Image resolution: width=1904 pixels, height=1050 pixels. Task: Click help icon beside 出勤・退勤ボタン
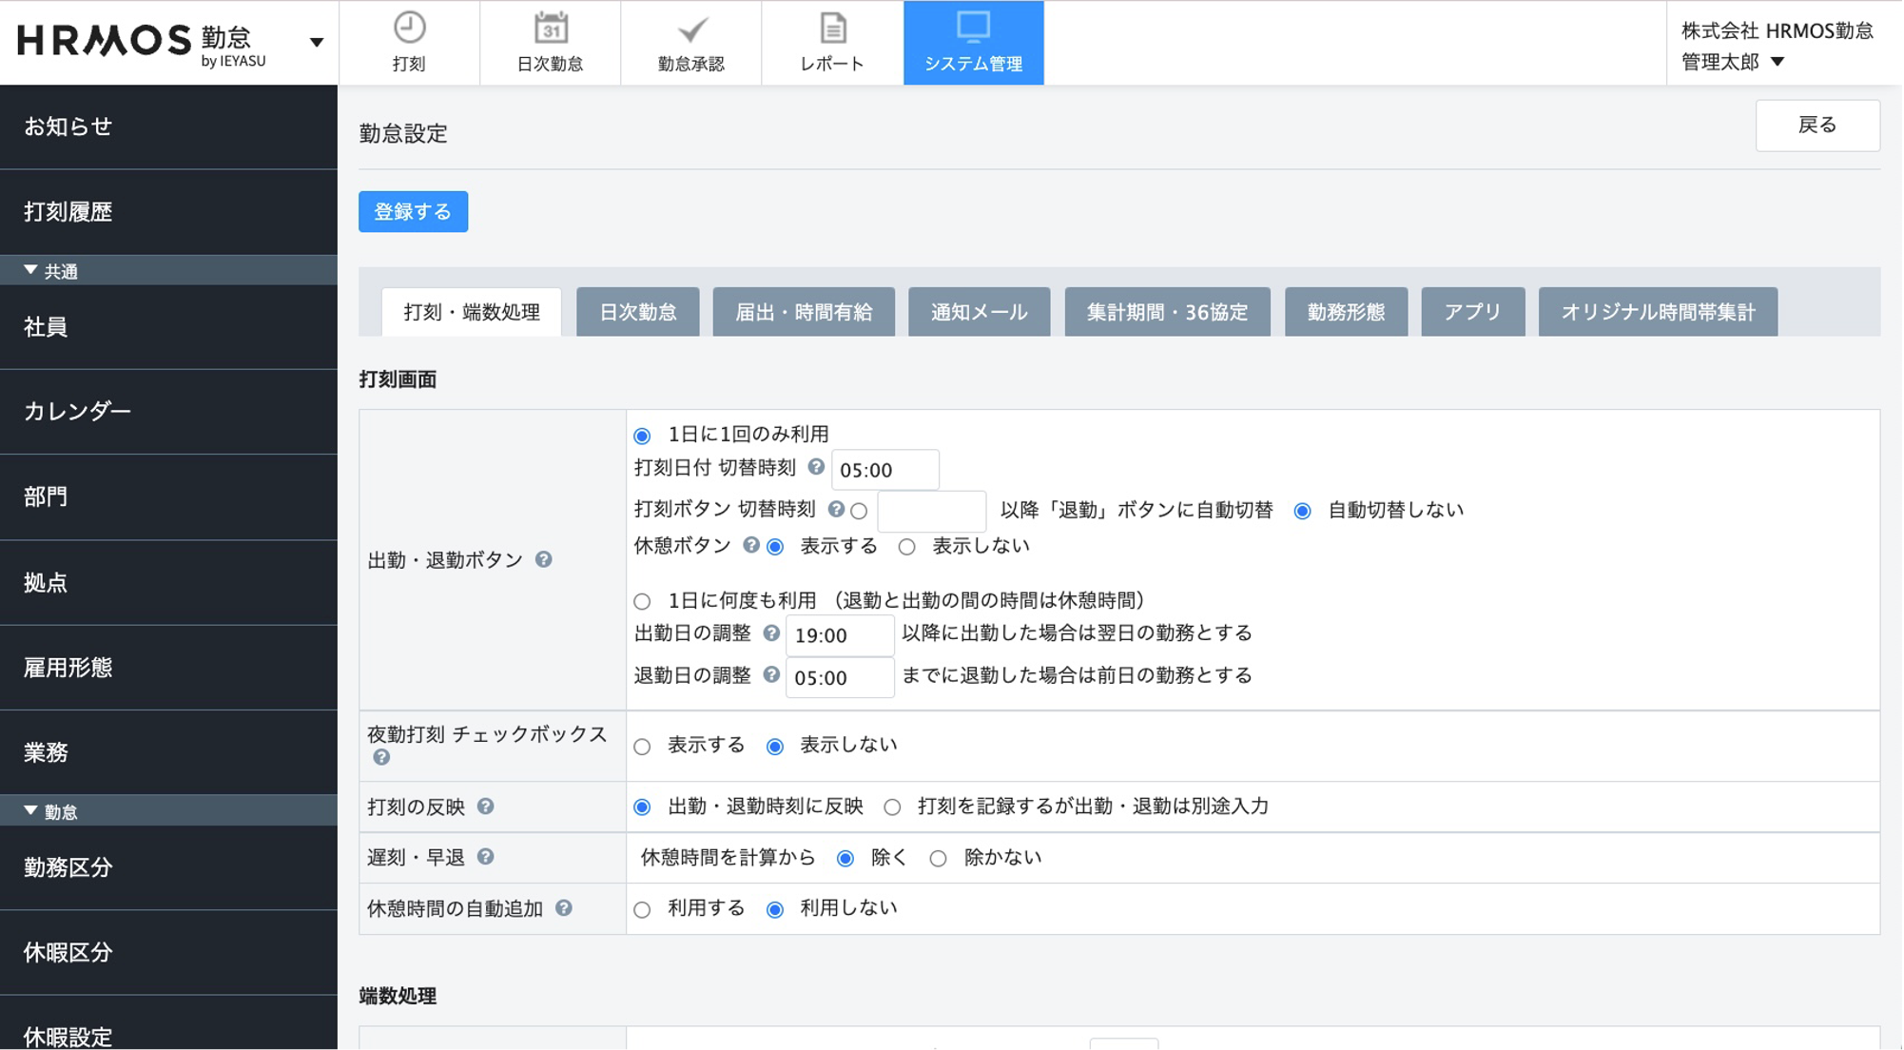coord(543,559)
